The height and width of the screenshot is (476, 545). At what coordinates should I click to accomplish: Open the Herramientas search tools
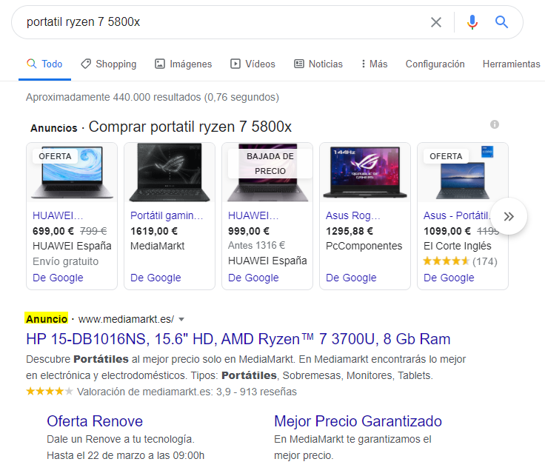tap(511, 64)
